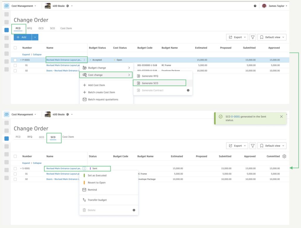Click the filter icon in top toolbar
The width and height of the screenshot is (301, 228).
[252, 37]
